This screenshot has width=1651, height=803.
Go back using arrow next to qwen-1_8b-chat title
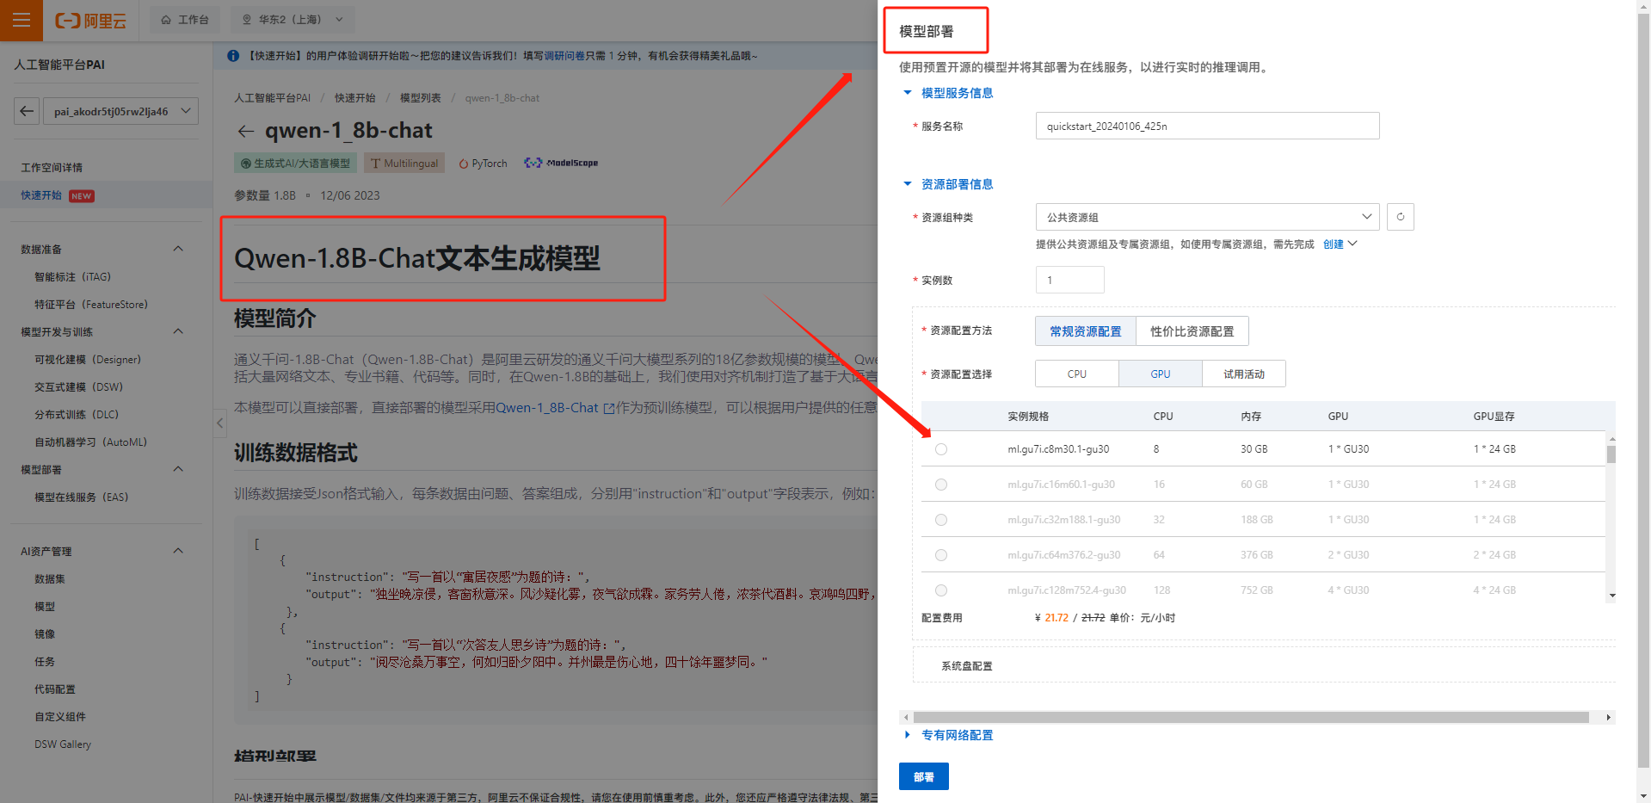pyautogui.click(x=246, y=131)
